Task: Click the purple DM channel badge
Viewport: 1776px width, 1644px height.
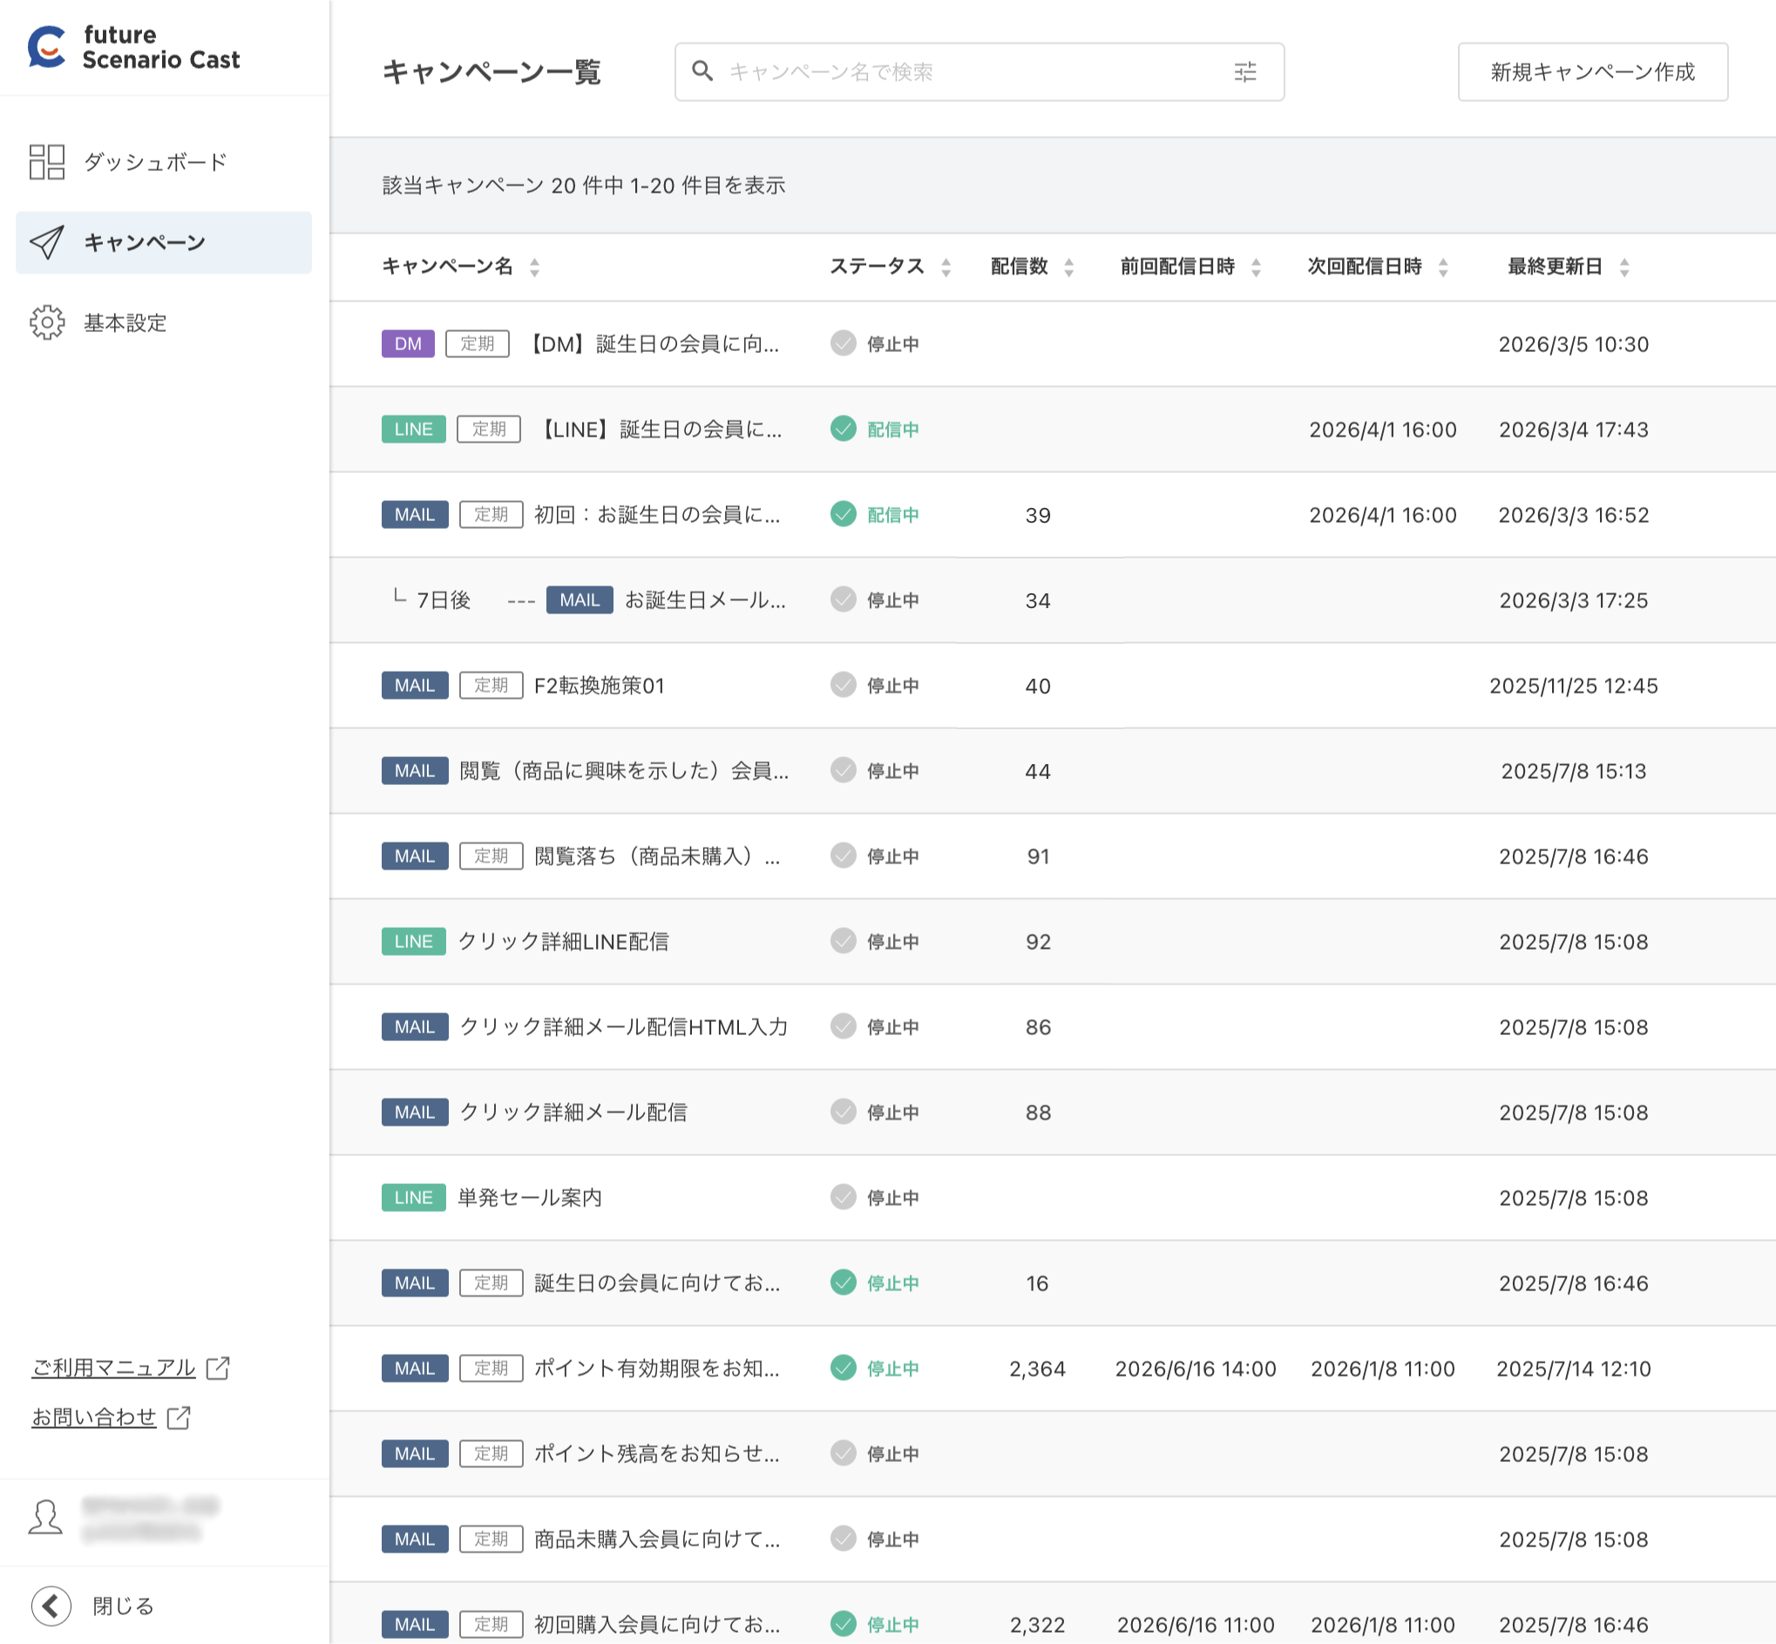Action: (408, 343)
